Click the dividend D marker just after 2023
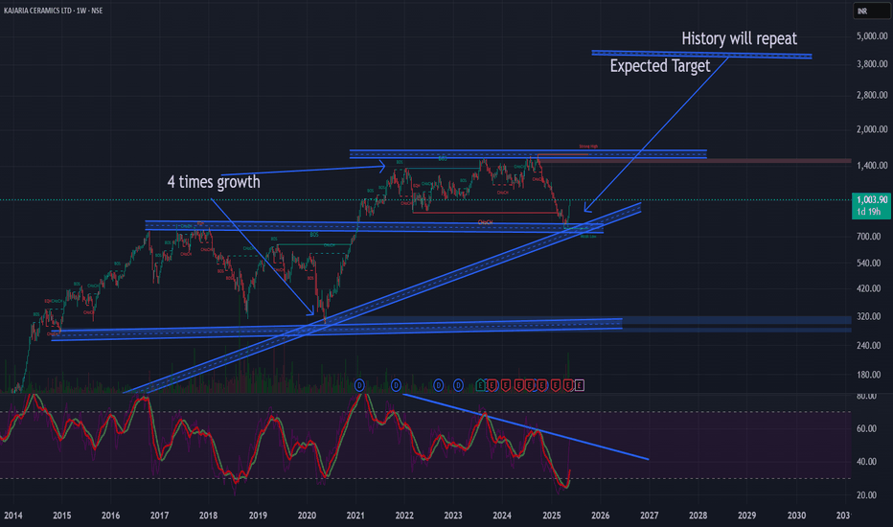893x527 pixels. [x=458, y=386]
